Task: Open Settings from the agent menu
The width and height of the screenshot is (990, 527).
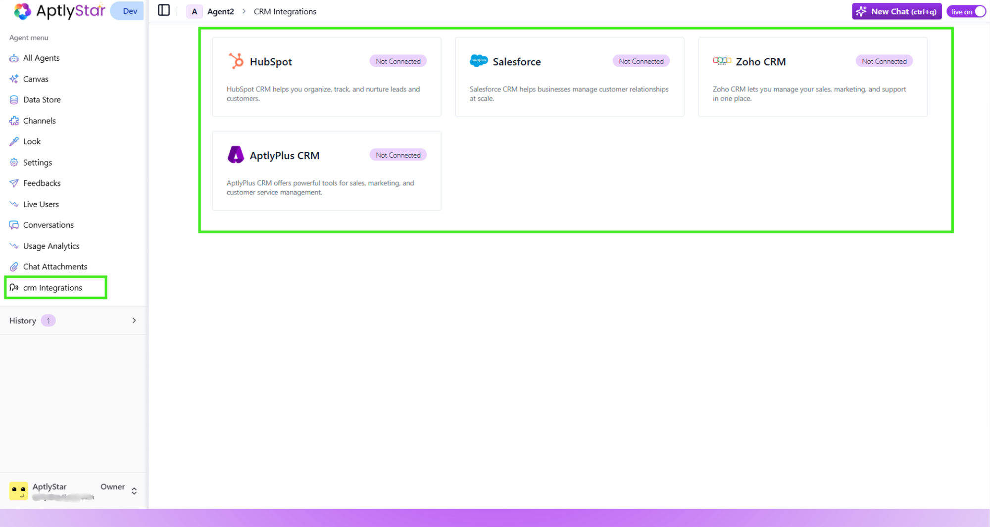Action: [37, 162]
